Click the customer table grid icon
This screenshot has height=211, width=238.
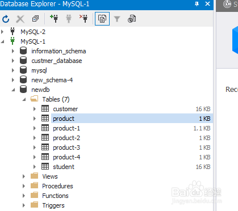(45, 109)
